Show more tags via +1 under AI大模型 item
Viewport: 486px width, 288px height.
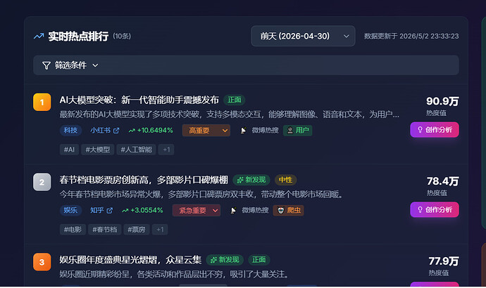(166, 150)
